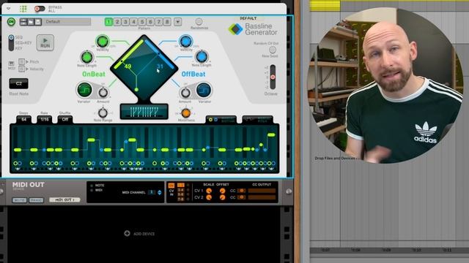
Task: Open the Rate 1/16 selector
Action: (45, 119)
